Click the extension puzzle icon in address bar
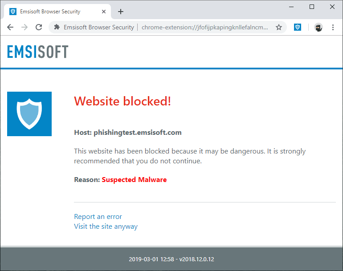This screenshot has height=271, width=343. pyautogui.click(x=57, y=27)
